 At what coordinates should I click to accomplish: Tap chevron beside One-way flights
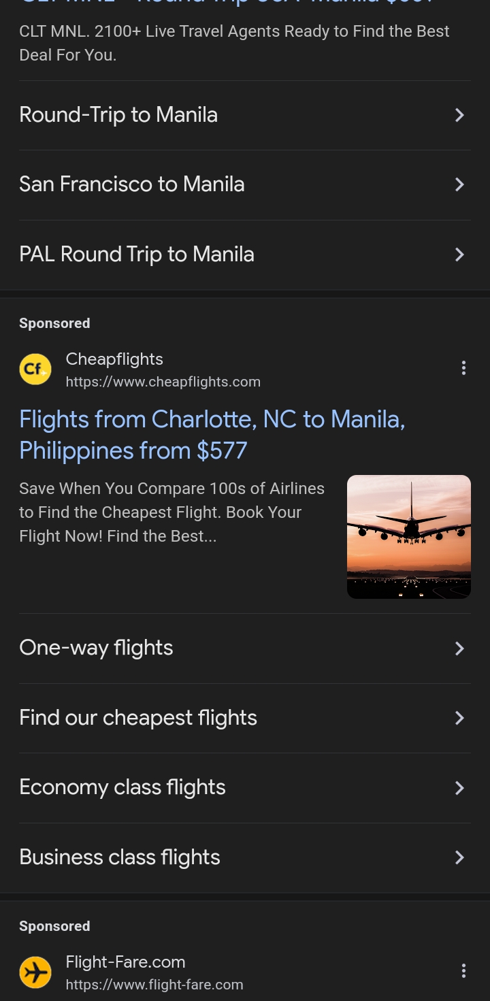pos(459,649)
